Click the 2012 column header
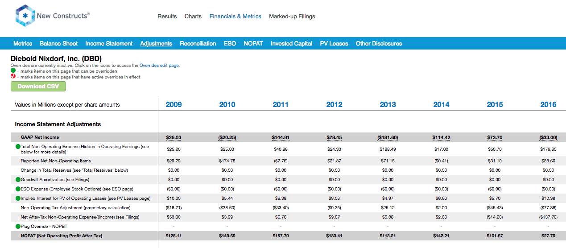This screenshot has height=248, width=566. click(335, 105)
